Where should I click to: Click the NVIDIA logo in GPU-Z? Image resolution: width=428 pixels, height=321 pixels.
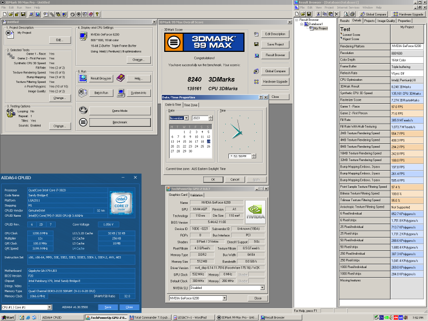point(255,212)
